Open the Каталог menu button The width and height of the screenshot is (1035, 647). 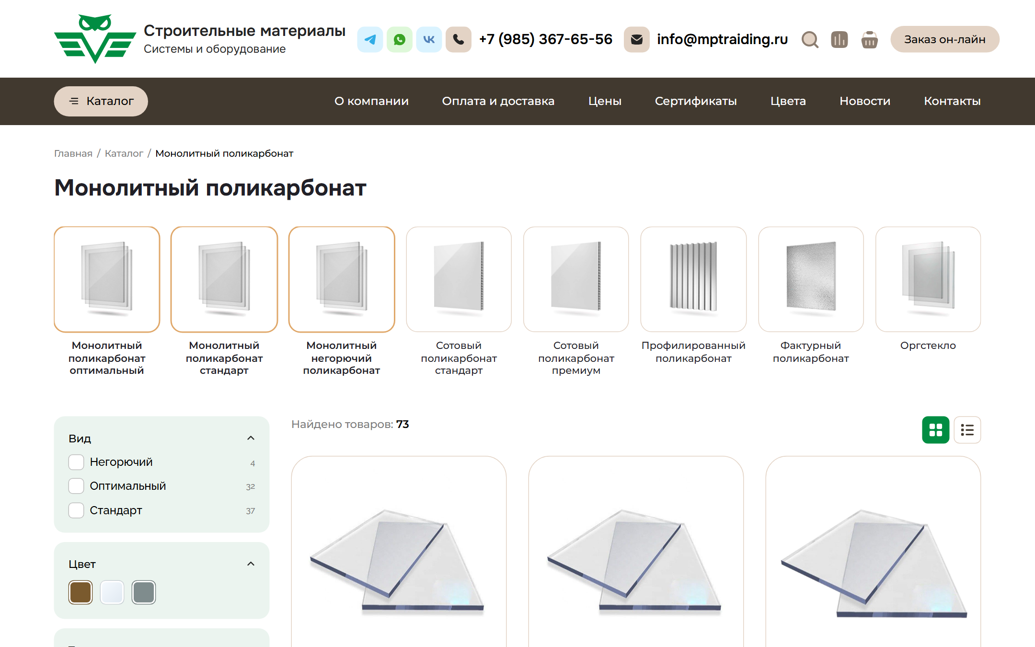[x=101, y=101]
